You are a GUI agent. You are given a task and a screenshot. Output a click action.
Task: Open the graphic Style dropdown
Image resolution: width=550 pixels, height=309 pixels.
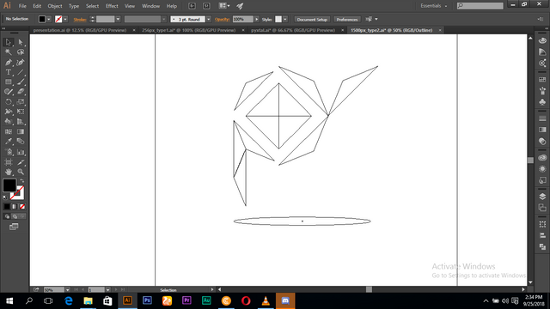tap(285, 19)
